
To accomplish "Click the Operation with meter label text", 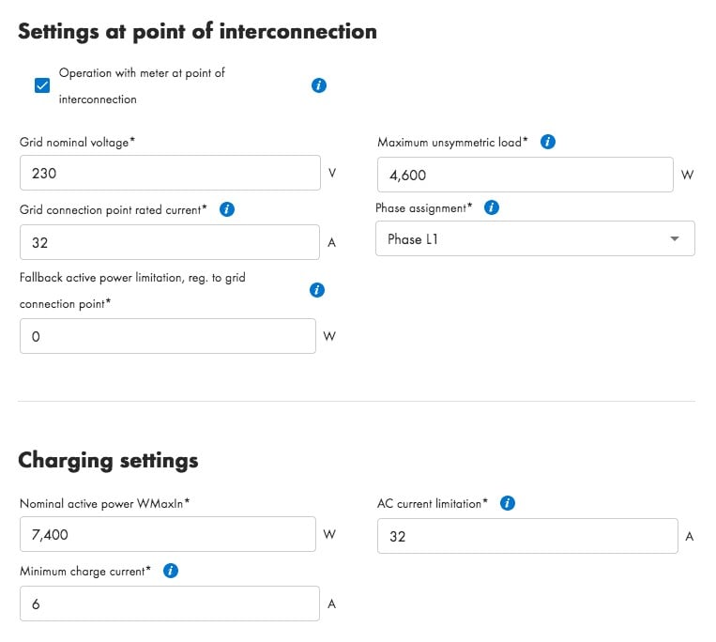I will click(x=142, y=85).
